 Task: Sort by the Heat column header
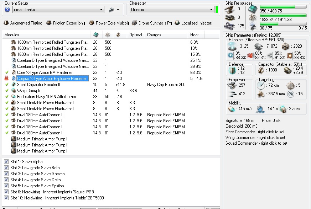pyautogui.click(x=196, y=35)
